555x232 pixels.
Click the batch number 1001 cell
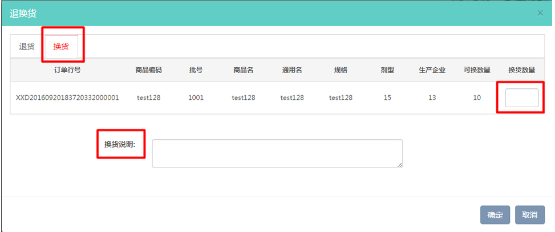click(196, 97)
